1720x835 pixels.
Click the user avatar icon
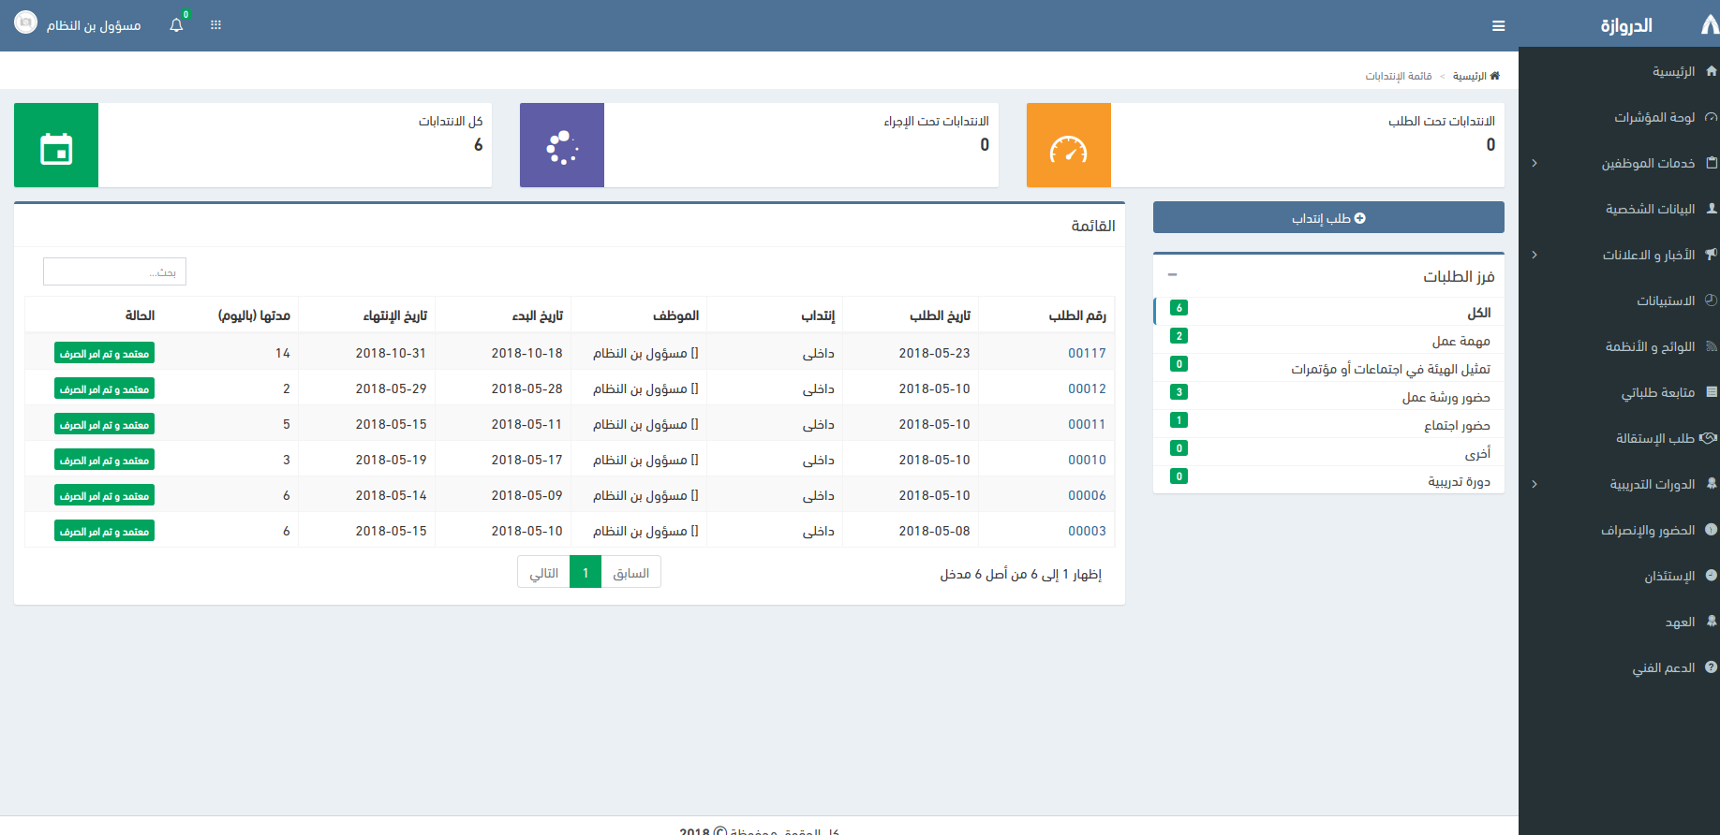pyautogui.click(x=26, y=23)
